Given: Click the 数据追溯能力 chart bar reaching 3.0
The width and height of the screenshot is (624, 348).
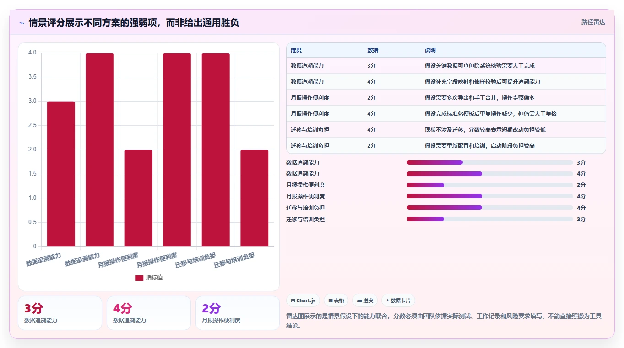Looking at the screenshot, I should click(x=61, y=174).
